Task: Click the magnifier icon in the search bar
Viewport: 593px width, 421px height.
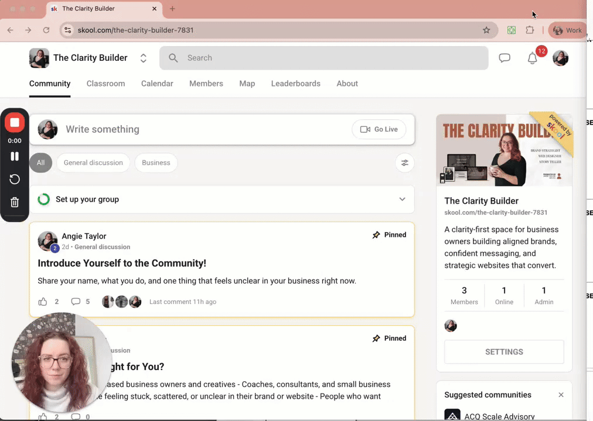Action: coord(173,58)
